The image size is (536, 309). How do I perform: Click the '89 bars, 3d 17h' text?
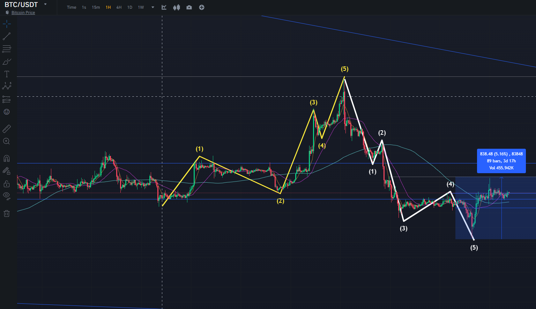(501, 161)
